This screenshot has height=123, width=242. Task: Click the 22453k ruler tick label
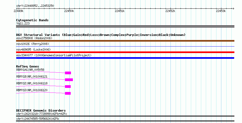[221, 11]
